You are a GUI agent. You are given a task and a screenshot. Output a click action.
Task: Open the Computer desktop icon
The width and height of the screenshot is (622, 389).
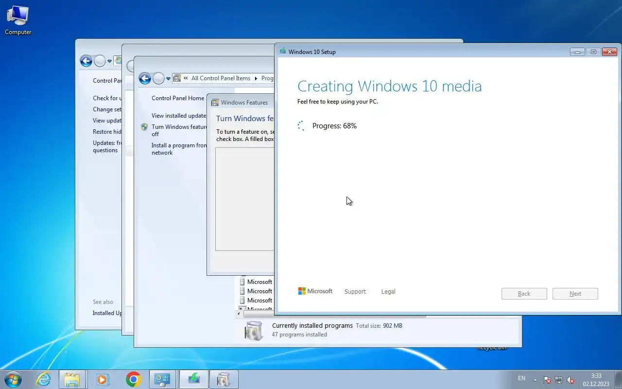tap(18, 20)
